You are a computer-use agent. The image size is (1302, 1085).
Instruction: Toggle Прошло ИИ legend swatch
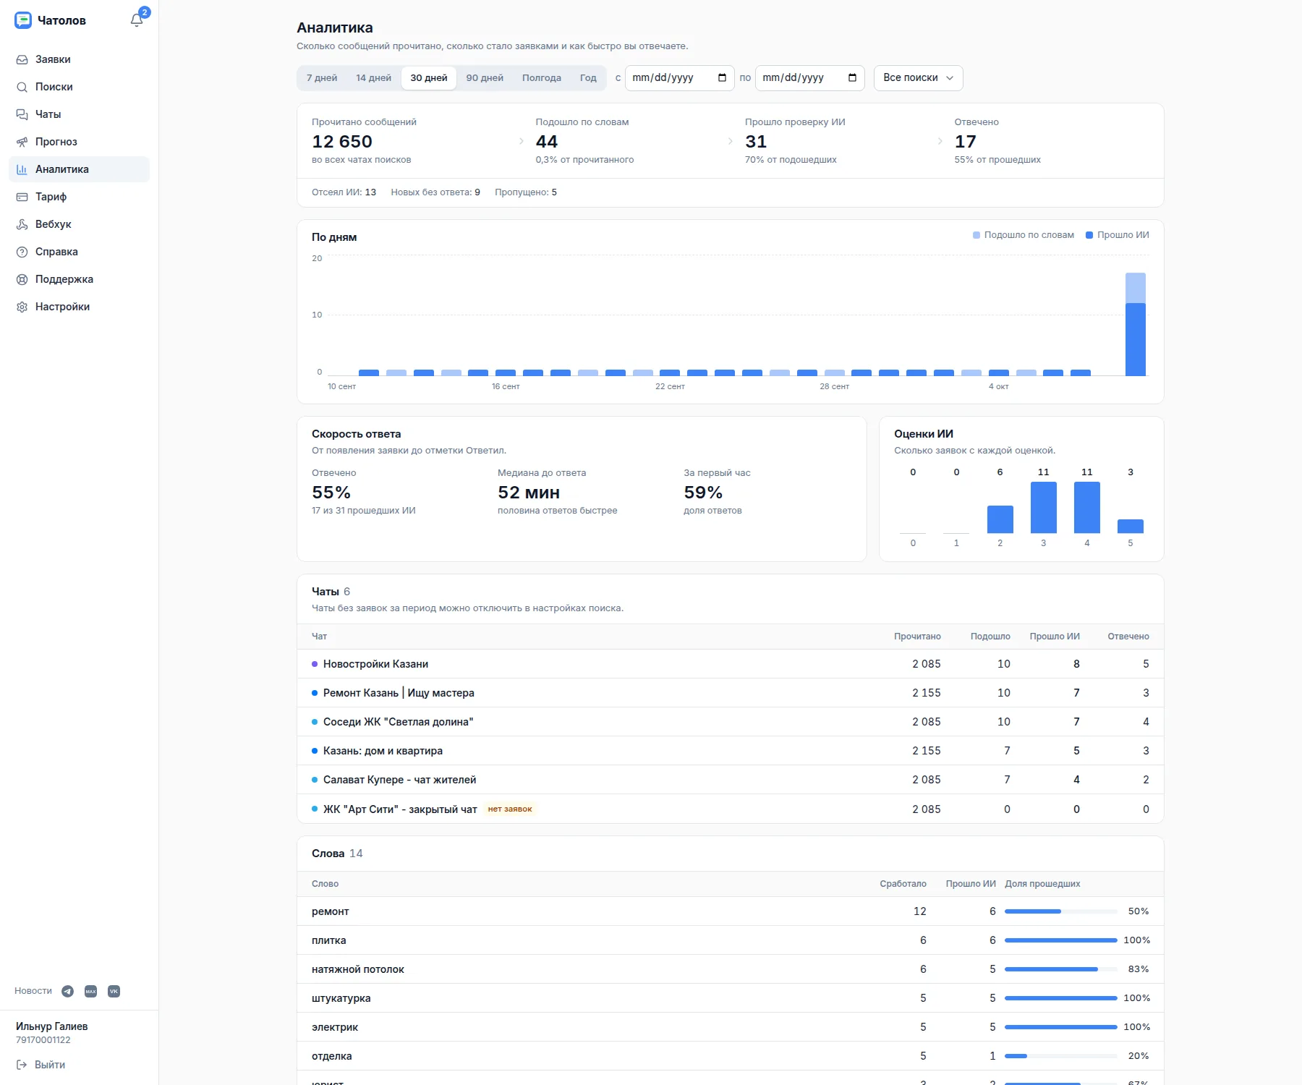(1089, 235)
